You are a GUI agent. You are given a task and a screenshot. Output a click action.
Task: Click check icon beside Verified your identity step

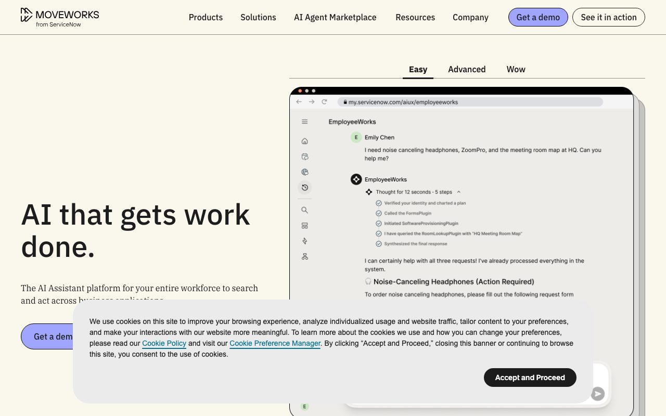pyautogui.click(x=379, y=203)
